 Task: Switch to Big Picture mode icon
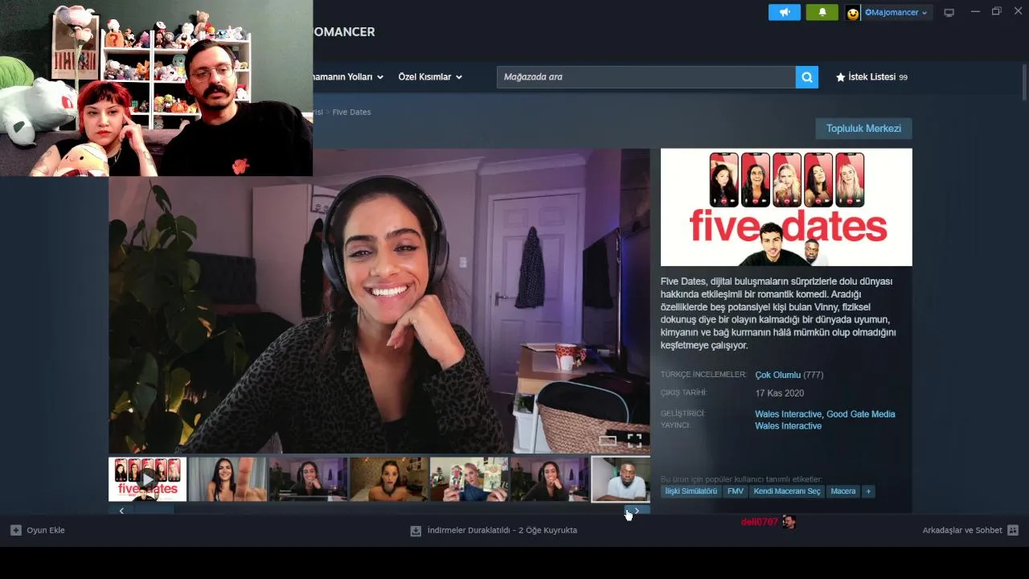tap(949, 13)
